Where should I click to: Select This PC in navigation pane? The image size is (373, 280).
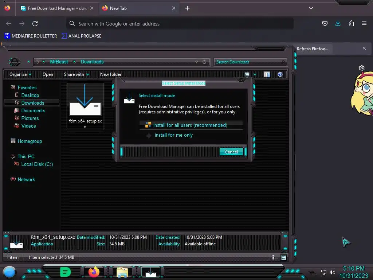(x=26, y=156)
